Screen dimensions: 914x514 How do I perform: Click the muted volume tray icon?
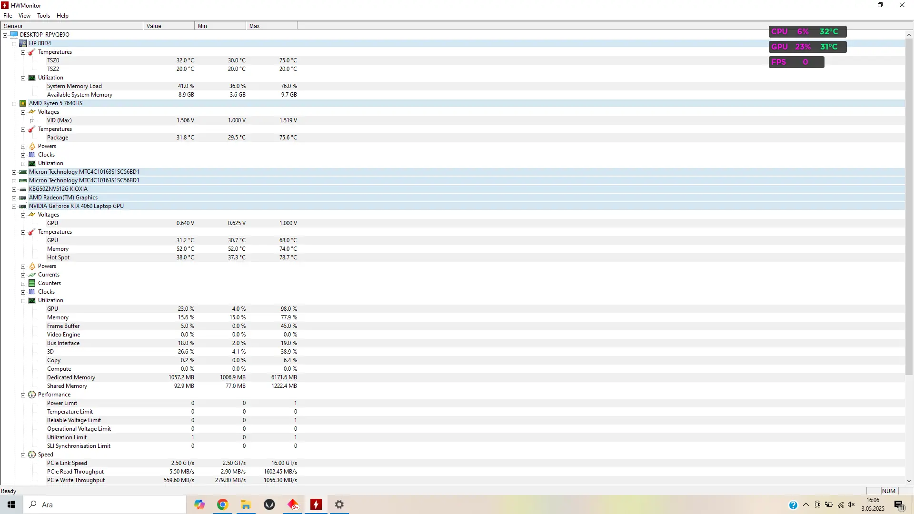click(x=852, y=504)
